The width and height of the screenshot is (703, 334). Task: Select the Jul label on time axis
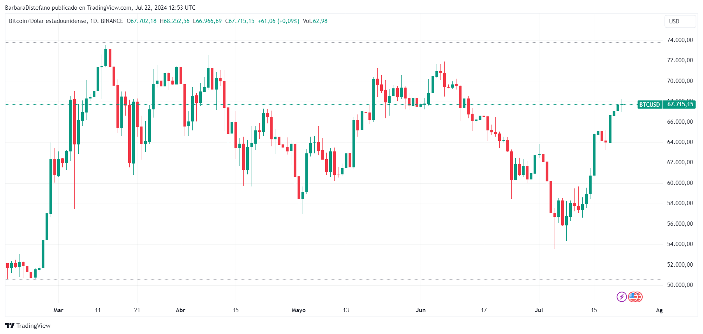coord(539,310)
